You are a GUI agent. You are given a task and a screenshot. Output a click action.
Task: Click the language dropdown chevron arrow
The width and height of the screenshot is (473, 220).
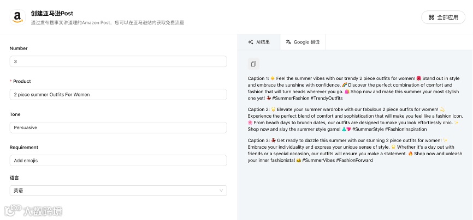(x=221, y=191)
